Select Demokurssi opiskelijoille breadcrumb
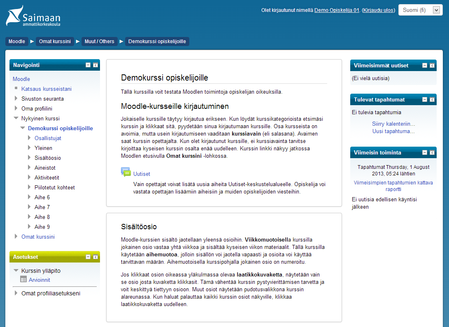The image size is (449, 327). coord(157,41)
